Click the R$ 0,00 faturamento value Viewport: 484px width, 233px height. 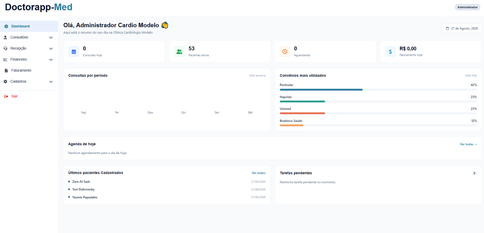408,49
